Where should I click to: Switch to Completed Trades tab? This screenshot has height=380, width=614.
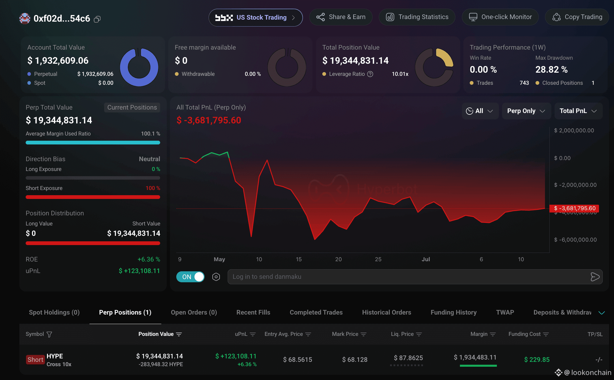pyautogui.click(x=316, y=313)
